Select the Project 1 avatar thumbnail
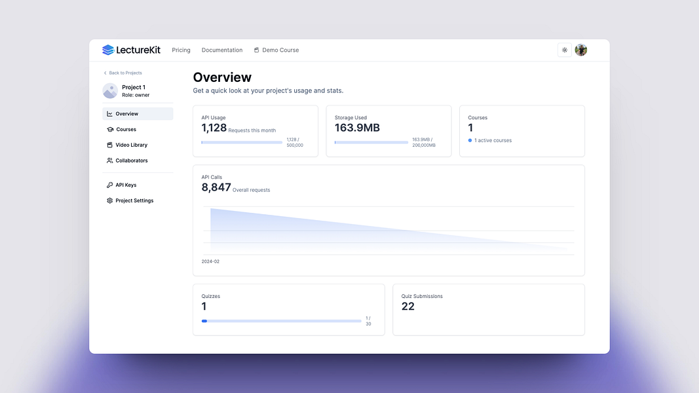 [110, 90]
